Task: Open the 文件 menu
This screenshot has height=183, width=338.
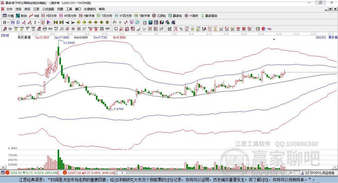Action: (x=10, y=9)
